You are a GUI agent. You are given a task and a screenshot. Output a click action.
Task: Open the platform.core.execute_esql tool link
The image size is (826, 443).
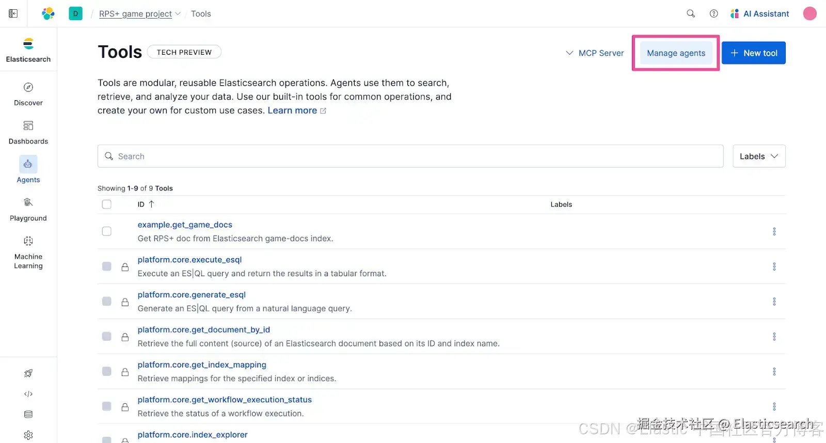189,260
